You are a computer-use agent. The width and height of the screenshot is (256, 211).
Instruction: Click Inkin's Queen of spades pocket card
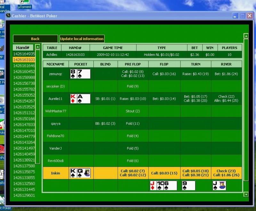(x=84, y=173)
